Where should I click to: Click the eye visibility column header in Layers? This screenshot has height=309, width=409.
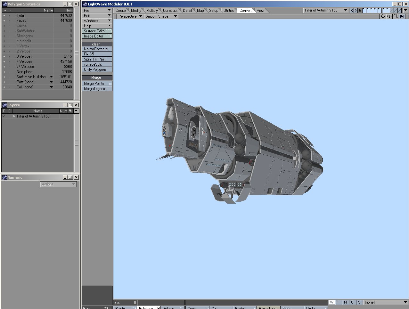point(70,111)
